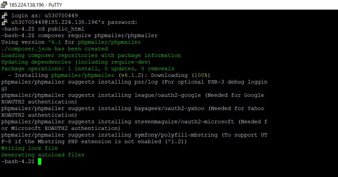Viewport: 338px width, 177px height.
Task: Click the PuTTY icon in the title bar
Action: pos(4,5)
